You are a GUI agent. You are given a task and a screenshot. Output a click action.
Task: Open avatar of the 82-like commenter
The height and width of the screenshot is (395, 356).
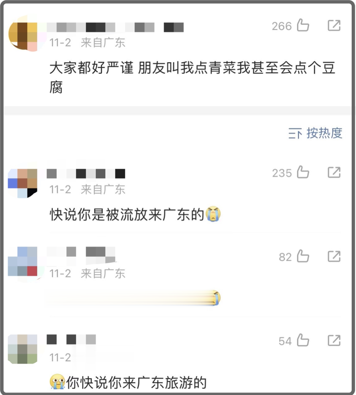[23, 261]
